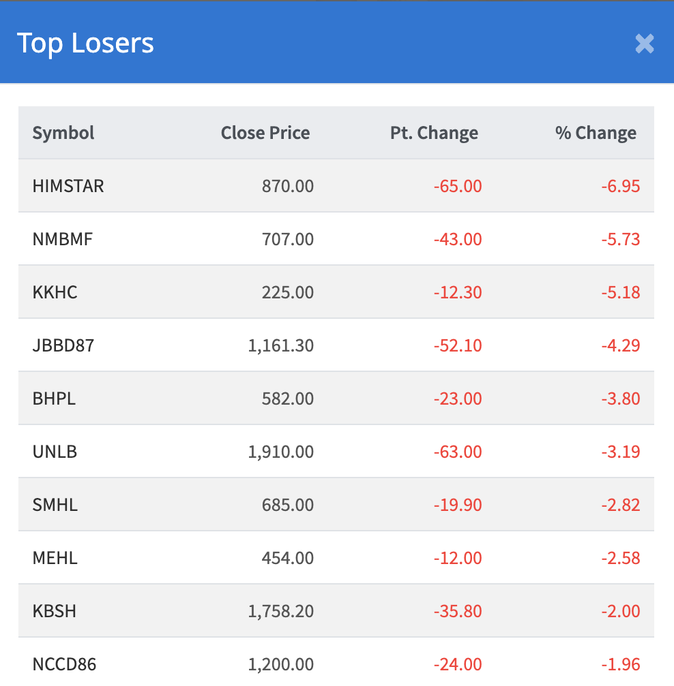The height and width of the screenshot is (686, 674).
Task: Click the Top Losers title
Action: point(85,43)
